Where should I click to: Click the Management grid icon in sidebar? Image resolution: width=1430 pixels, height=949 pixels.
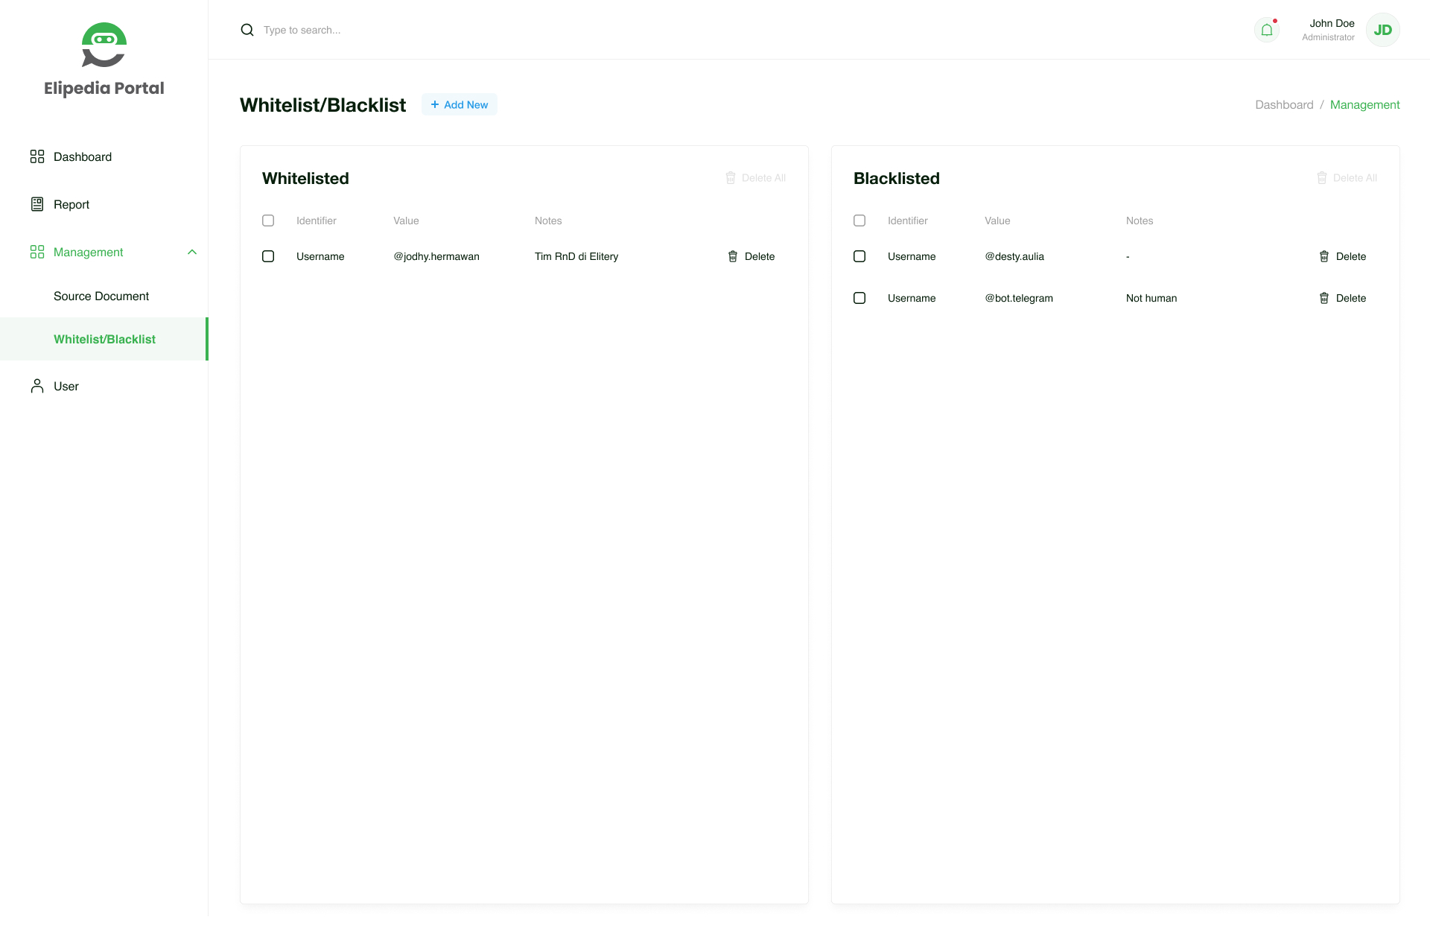click(x=37, y=252)
